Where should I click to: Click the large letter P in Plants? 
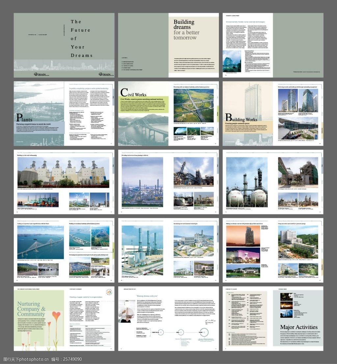pos(19,117)
